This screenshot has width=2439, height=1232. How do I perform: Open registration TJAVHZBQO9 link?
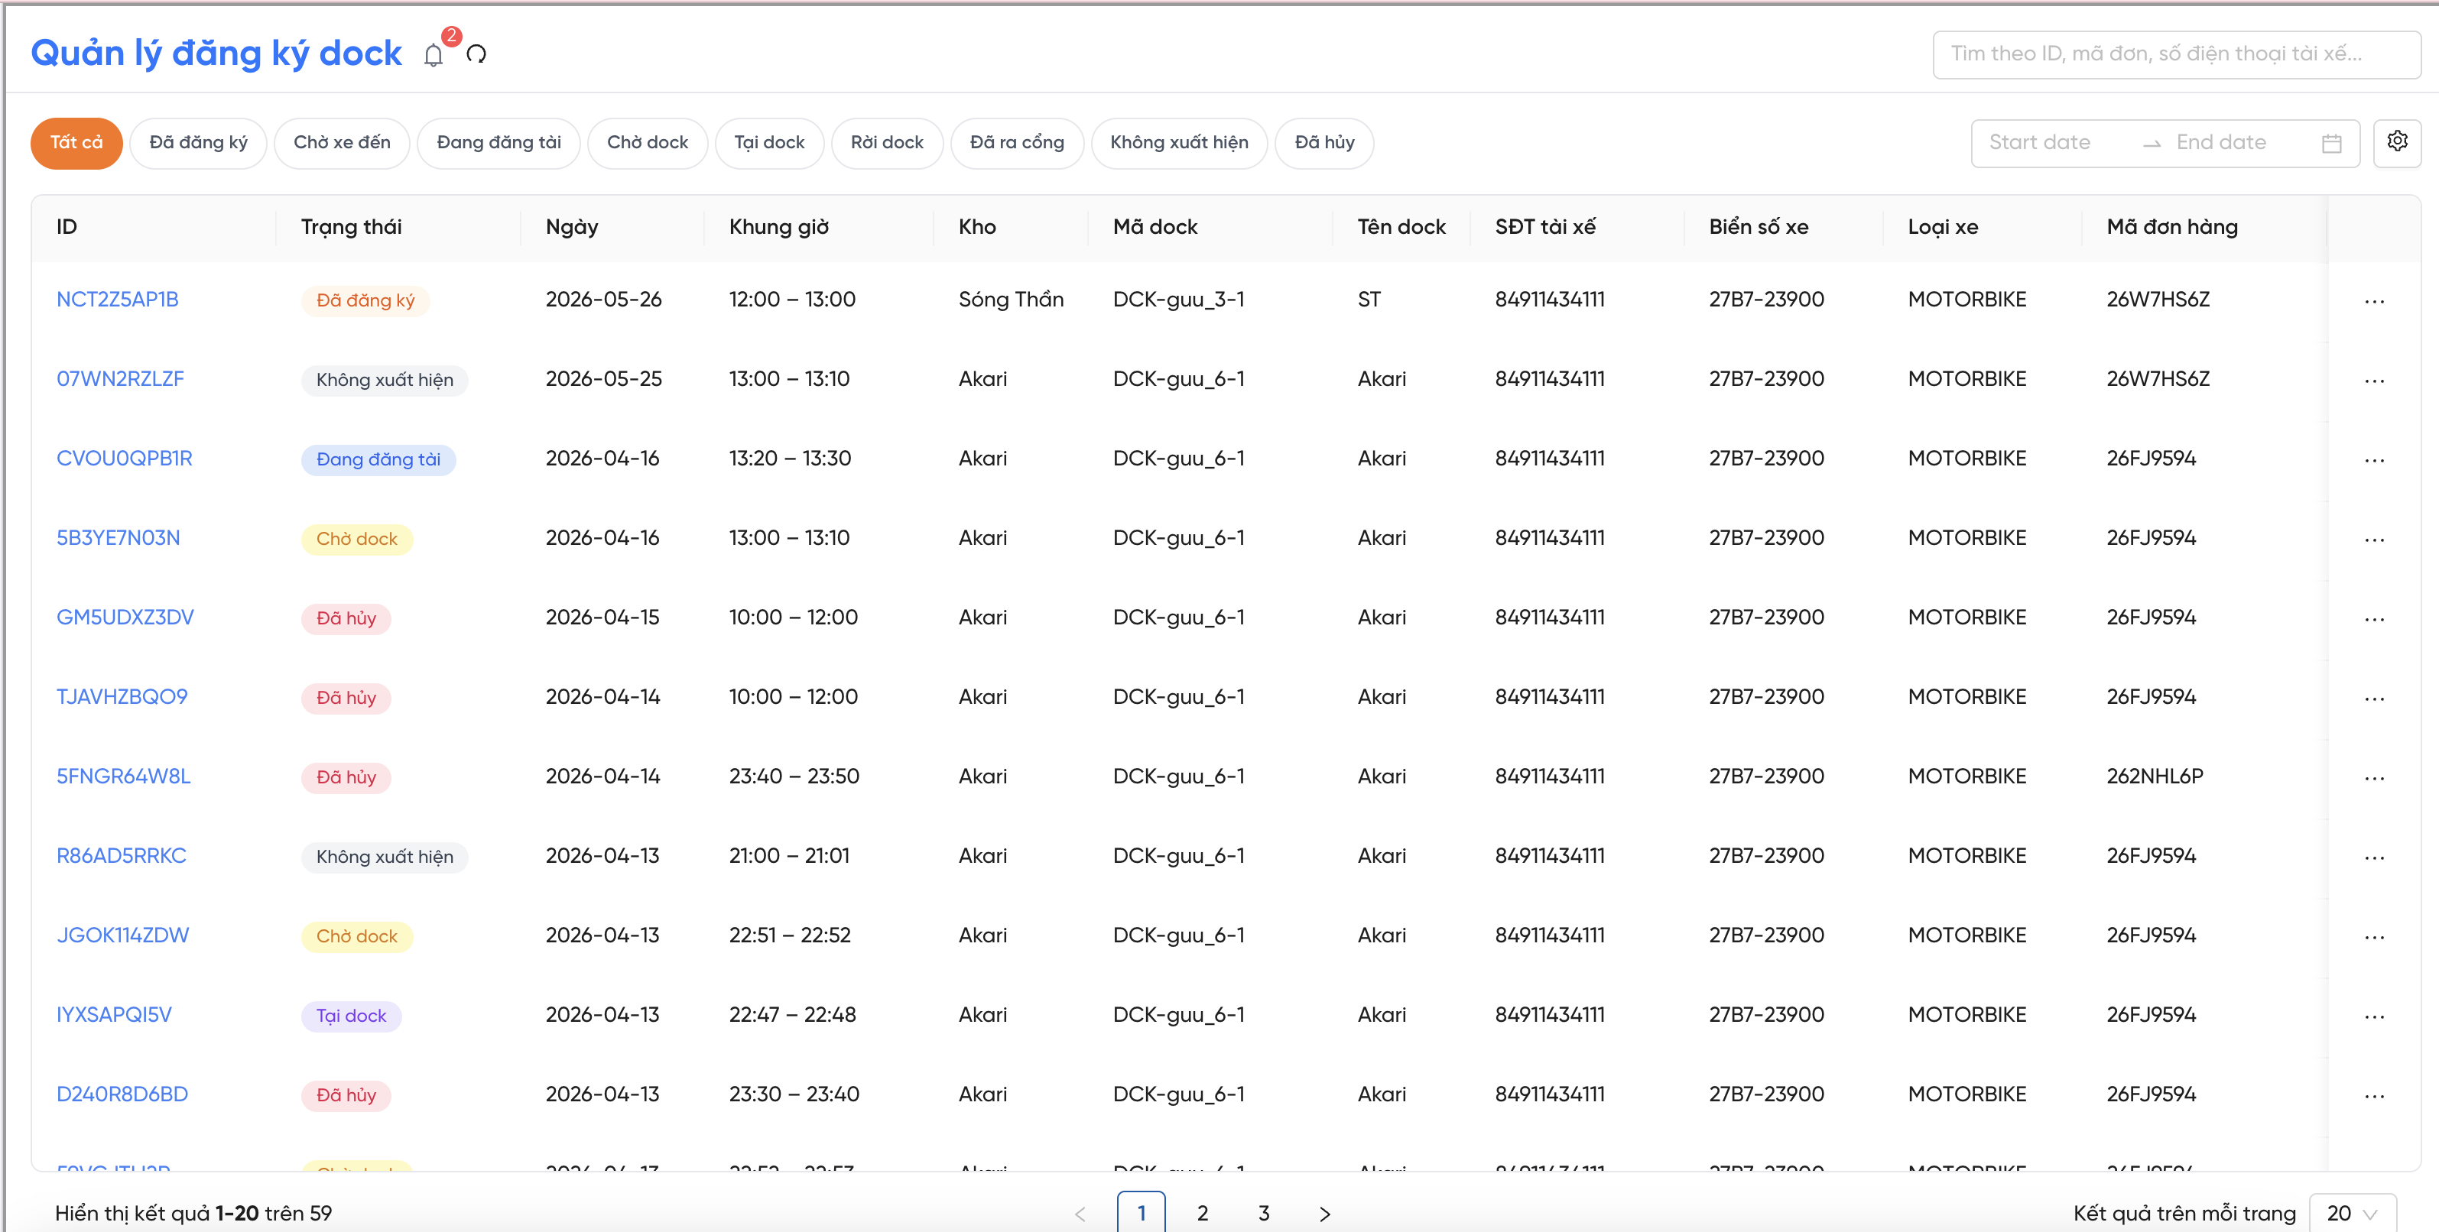(122, 697)
